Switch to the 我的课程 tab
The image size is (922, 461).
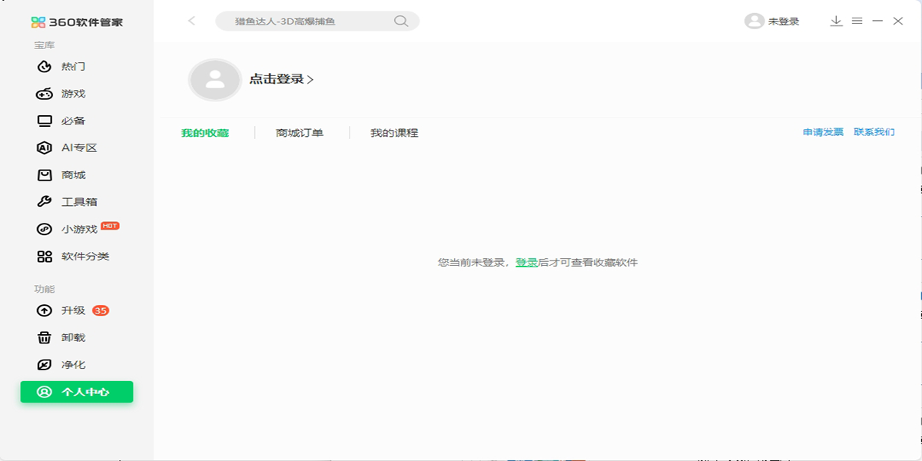pyautogui.click(x=394, y=133)
